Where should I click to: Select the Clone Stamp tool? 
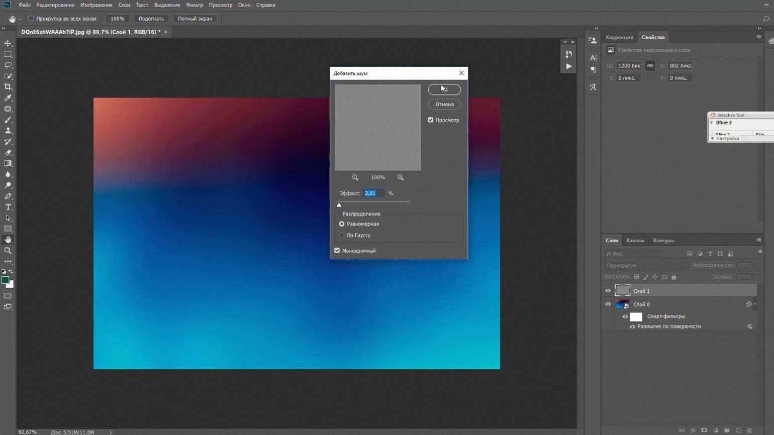(8, 131)
